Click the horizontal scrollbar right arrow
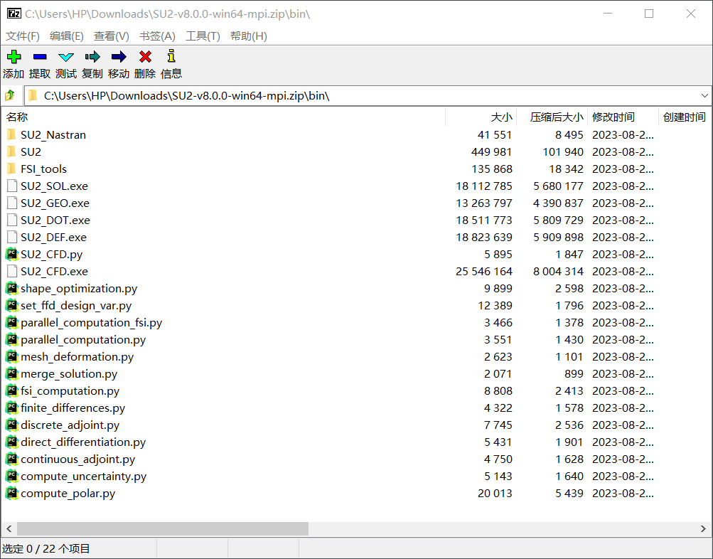713x559 pixels. click(x=704, y=529)
